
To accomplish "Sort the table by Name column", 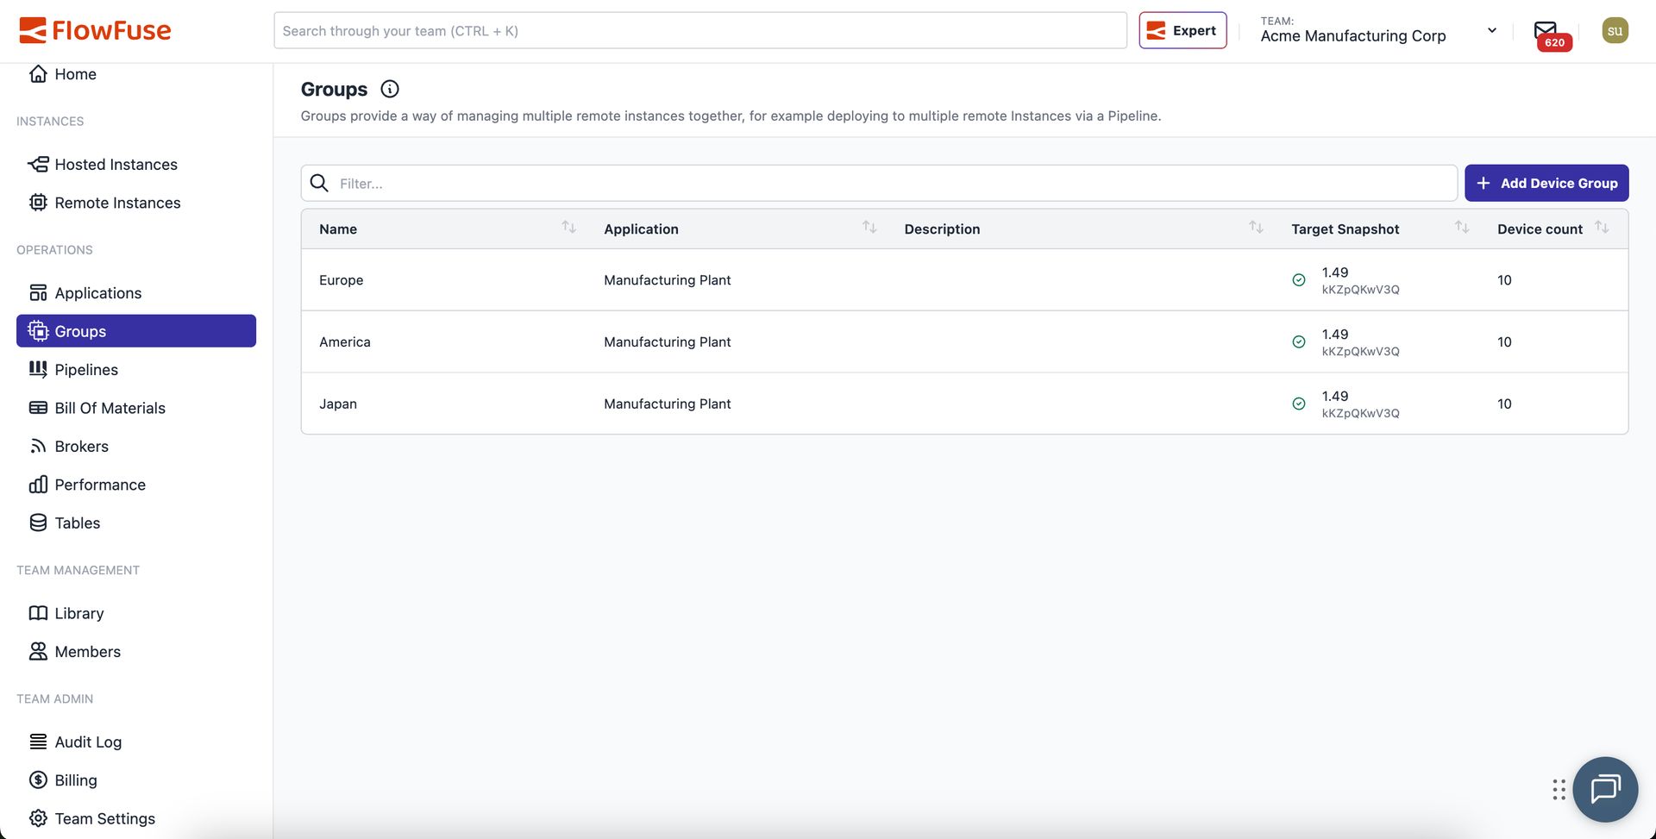I will (568, 228).
